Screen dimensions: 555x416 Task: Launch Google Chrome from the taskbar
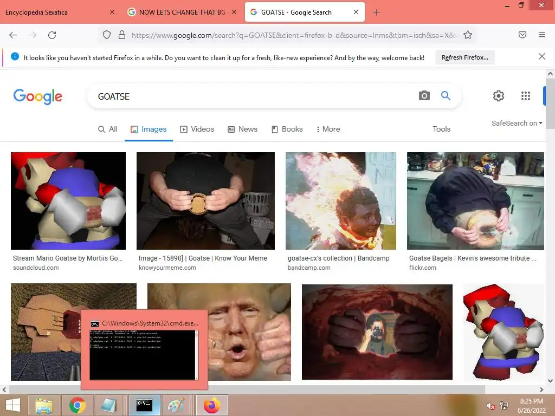click(77, 405)
